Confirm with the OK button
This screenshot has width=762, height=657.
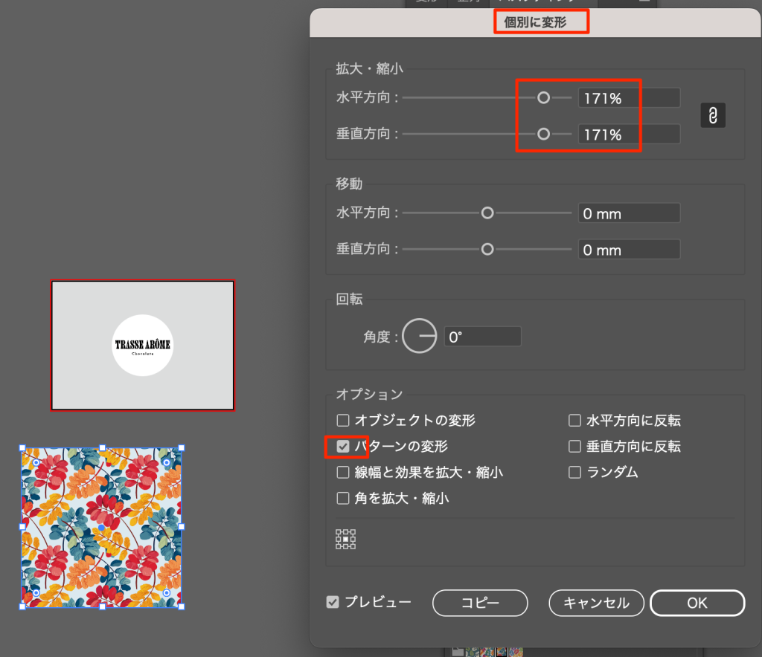coord(697,603)
